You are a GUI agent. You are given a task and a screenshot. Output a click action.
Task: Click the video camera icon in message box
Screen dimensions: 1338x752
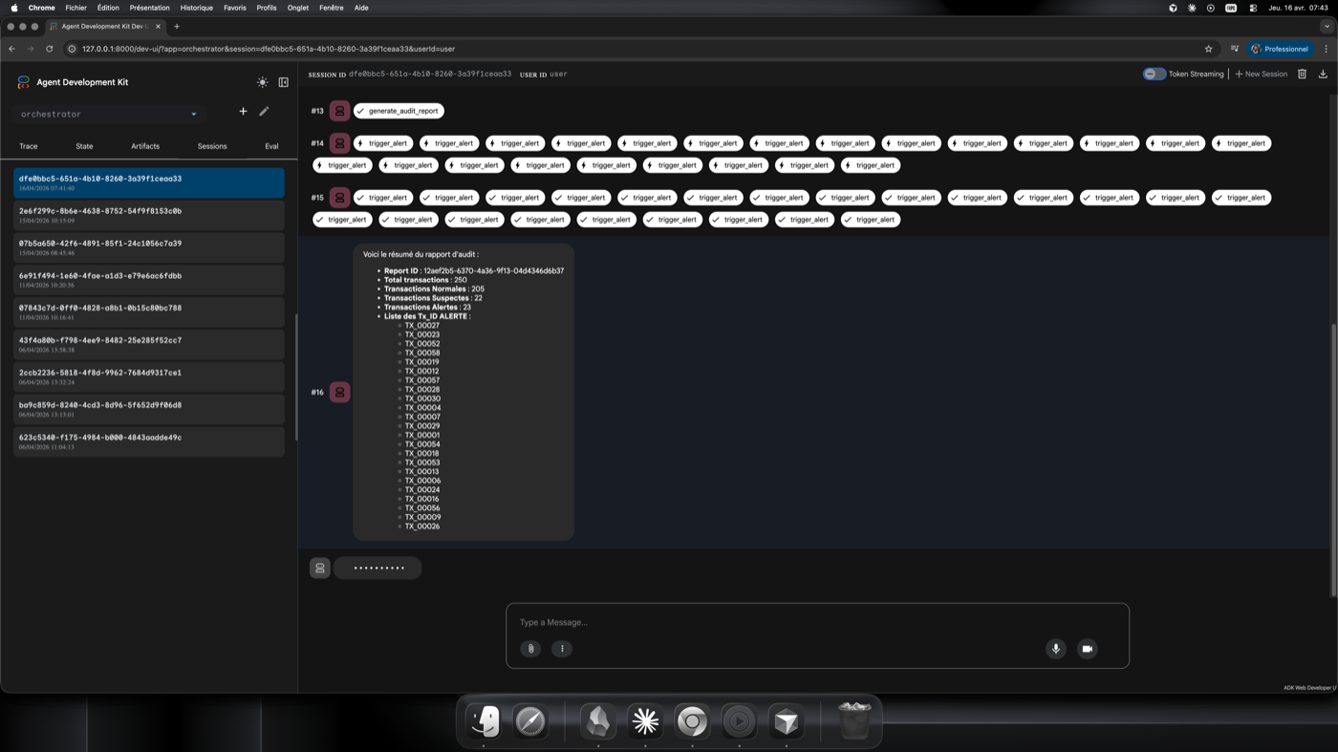(1087, 649)
